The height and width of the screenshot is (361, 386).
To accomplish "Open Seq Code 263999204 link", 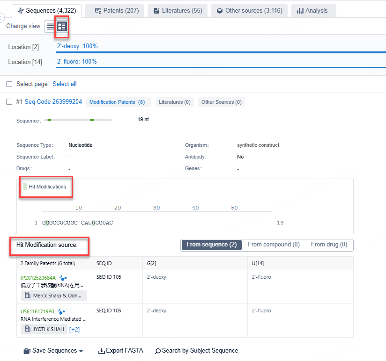I will pos(53,102).
